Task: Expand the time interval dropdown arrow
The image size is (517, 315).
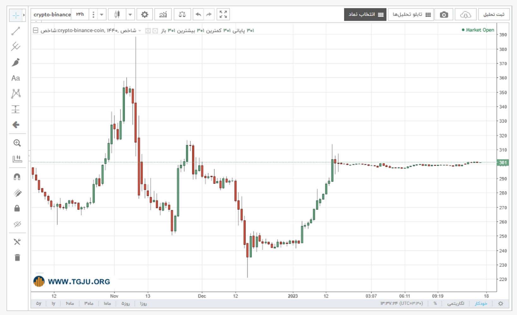Action: tap(102, 14)
